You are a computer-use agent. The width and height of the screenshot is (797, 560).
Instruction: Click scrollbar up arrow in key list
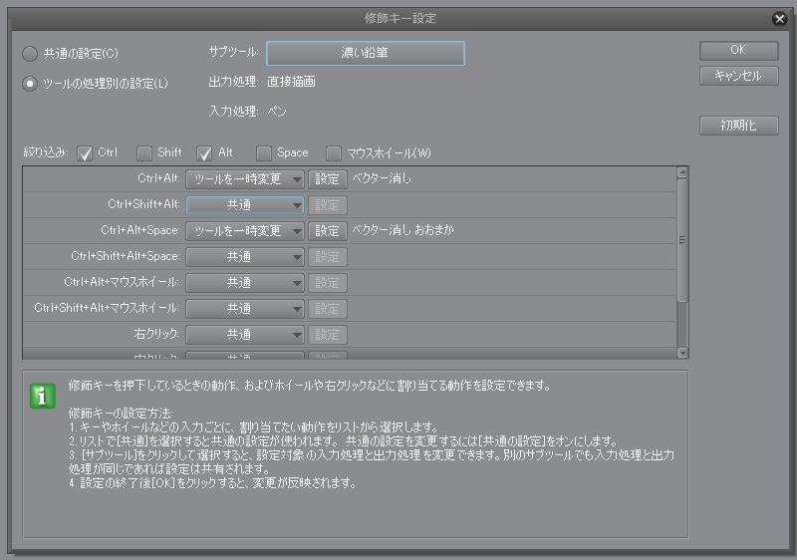click(x=682, y=173)
